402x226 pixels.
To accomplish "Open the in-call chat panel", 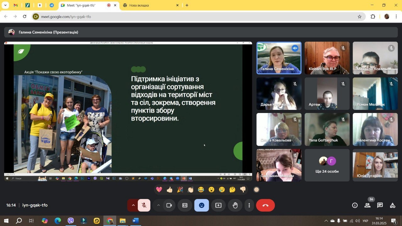I will pyautogui.click(x=380, y=205).
